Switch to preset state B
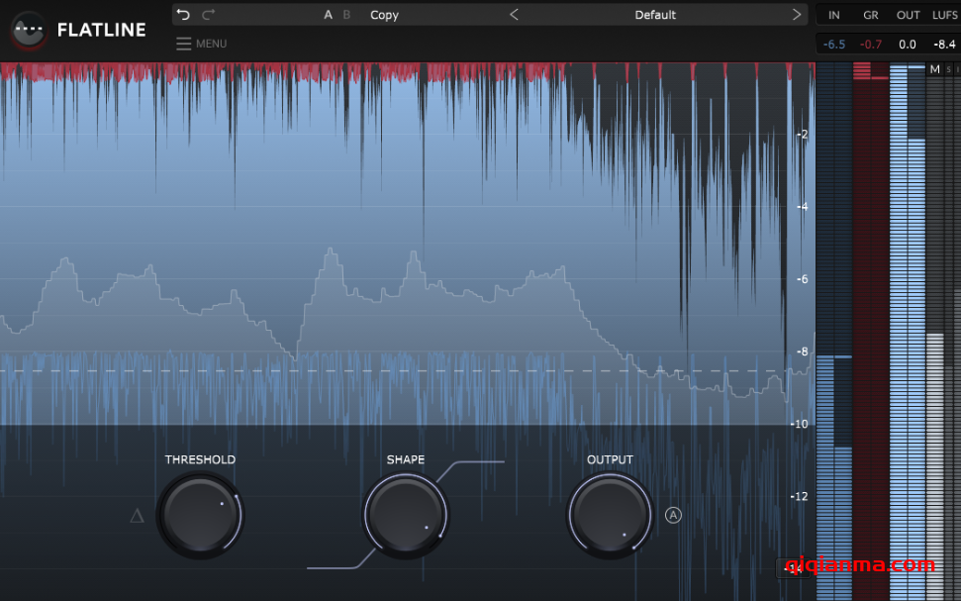Image resolution: width=961 pixels, height=601 pixels. pyautogui.click(x=346, y=15)
